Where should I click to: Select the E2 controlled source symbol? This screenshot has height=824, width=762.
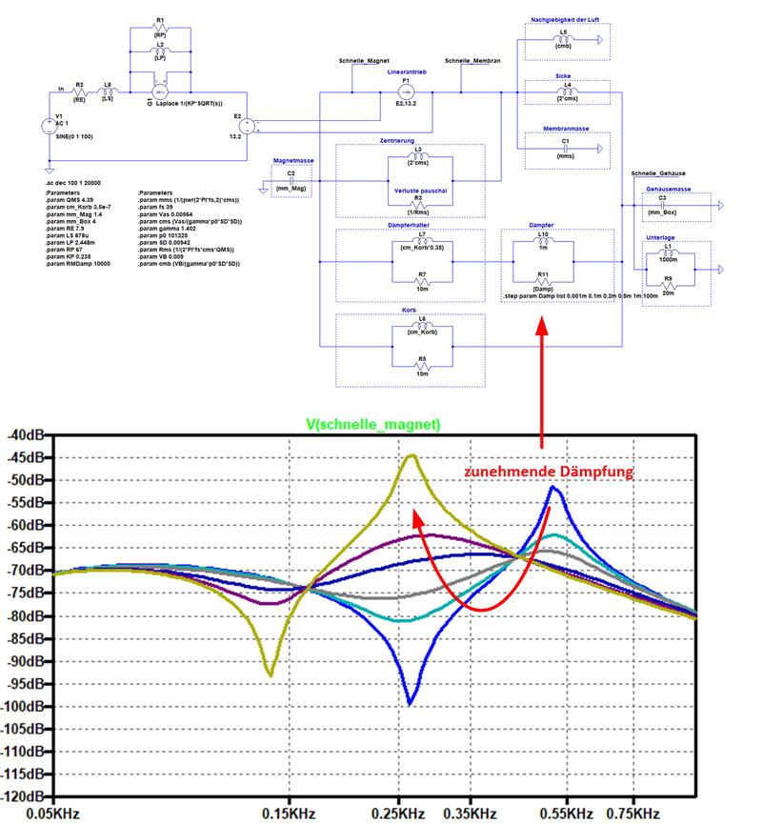tap(247, 126)
